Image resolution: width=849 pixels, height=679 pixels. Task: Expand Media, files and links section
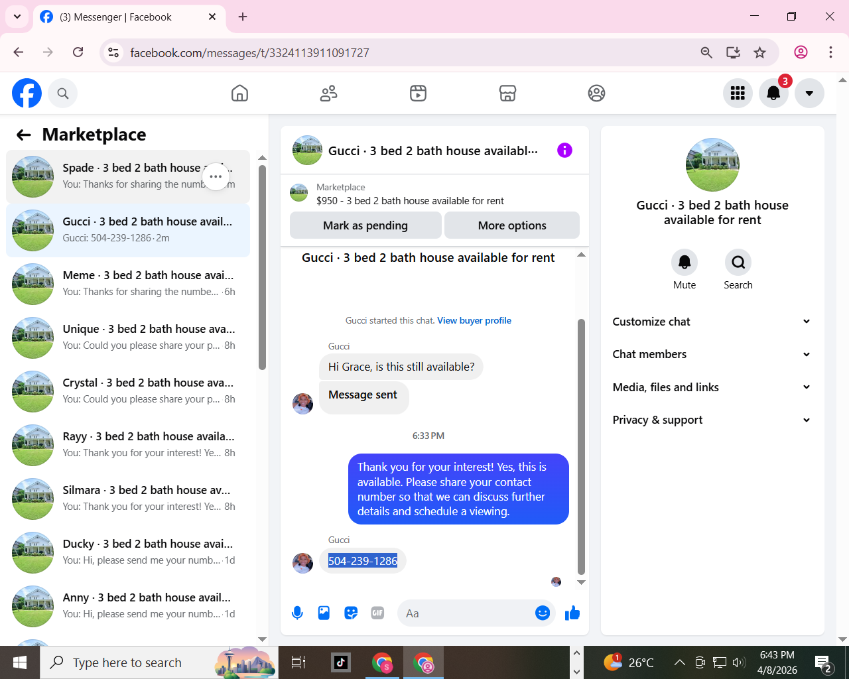712,387
